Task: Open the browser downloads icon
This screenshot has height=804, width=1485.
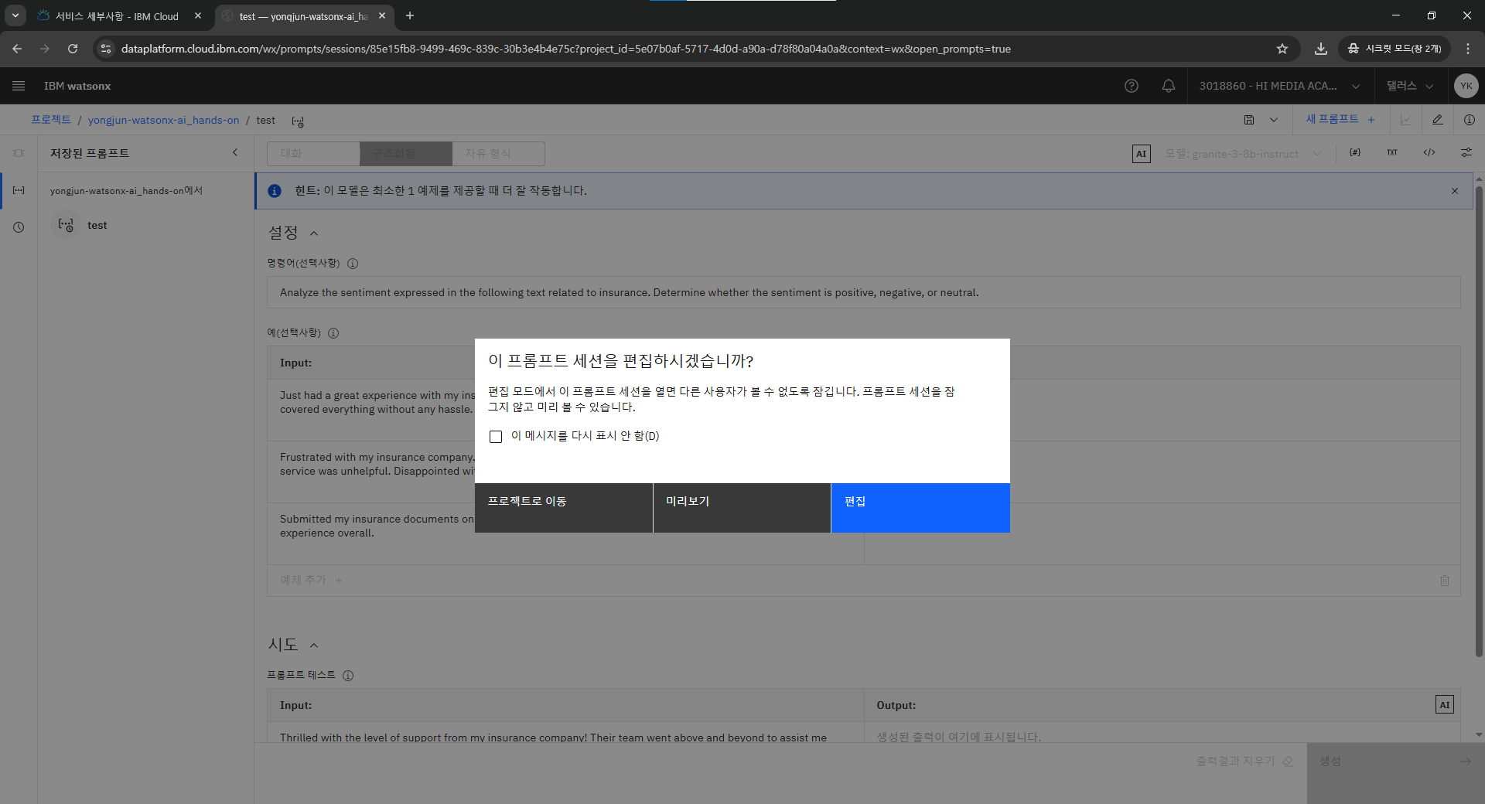Action: tap(1321, 49)
